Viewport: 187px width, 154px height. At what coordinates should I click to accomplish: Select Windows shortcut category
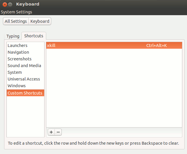25,86
